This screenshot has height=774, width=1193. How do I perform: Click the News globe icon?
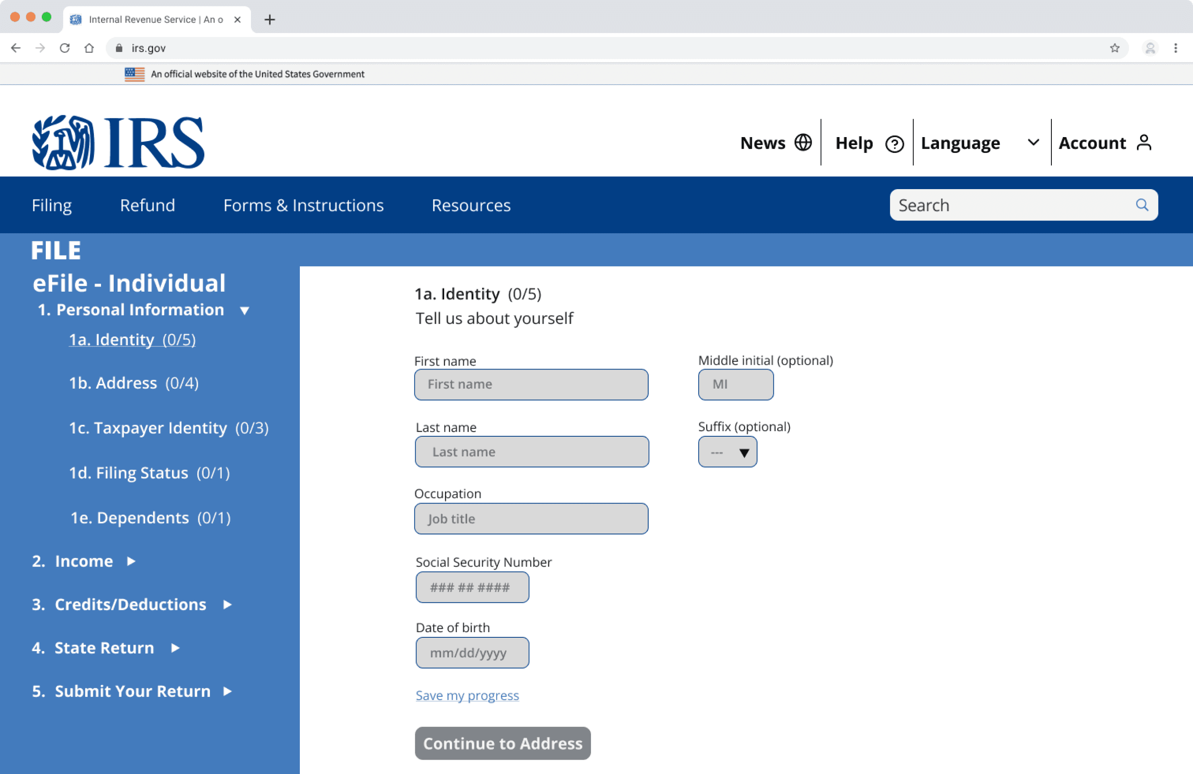click(x=802, y=142)
